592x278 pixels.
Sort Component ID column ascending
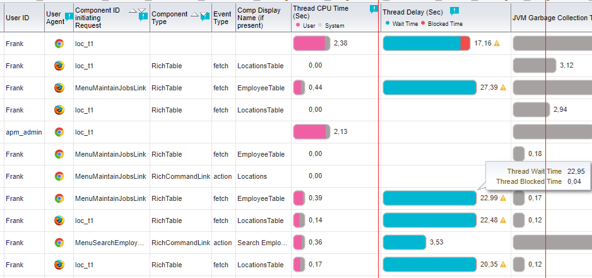pyautogui.click(x=133, y=11)
